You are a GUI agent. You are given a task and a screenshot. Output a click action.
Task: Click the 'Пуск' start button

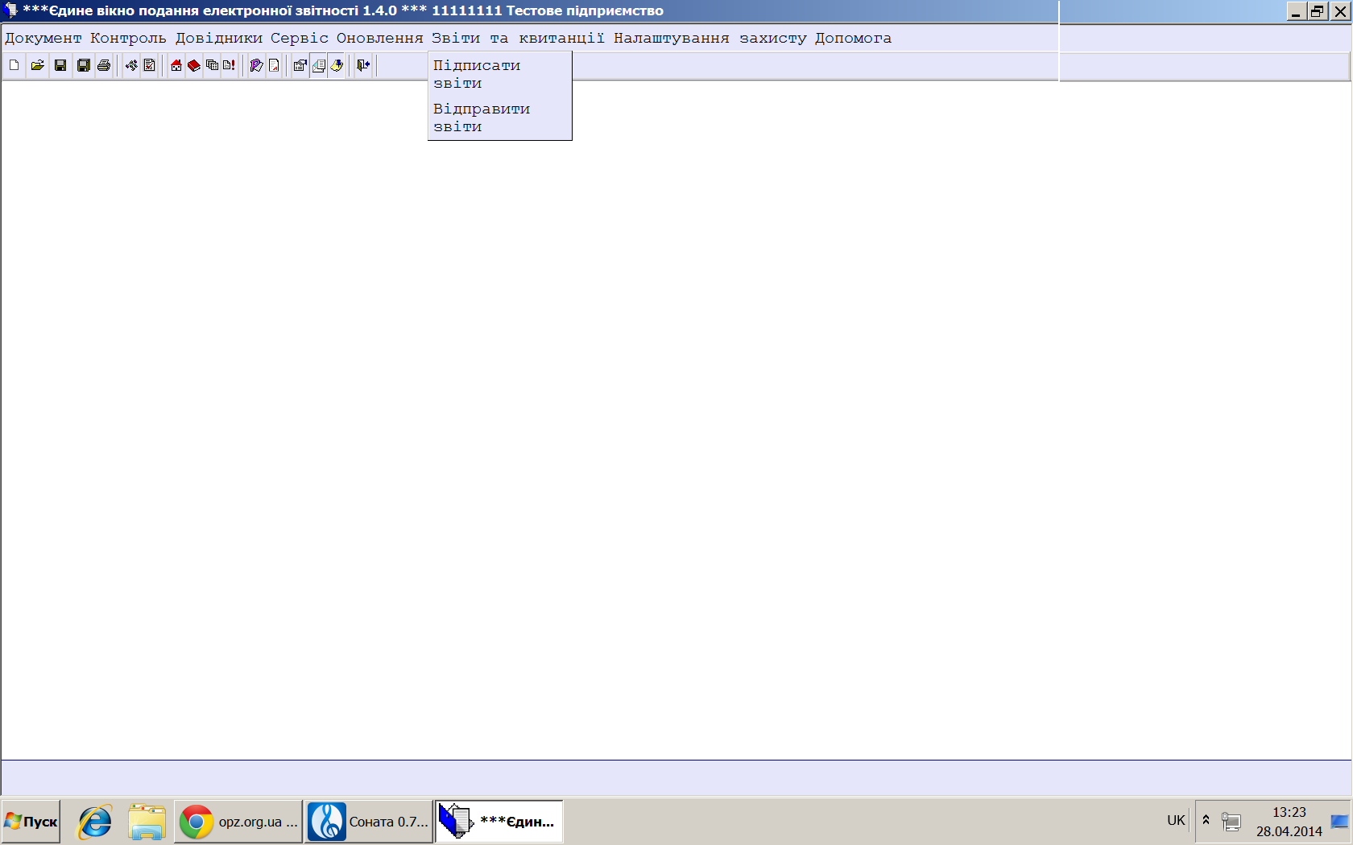pyautogui.click(x=31, y=822)
